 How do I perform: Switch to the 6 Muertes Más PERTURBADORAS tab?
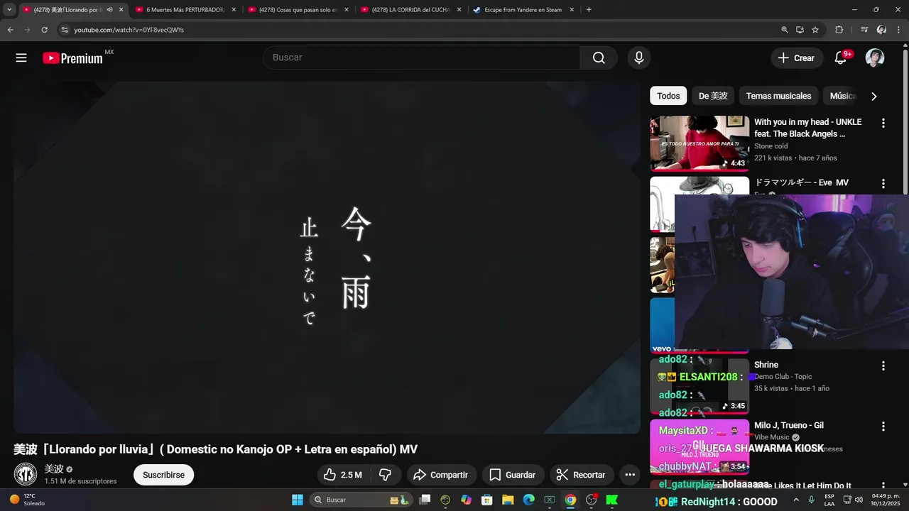point(185,10)
